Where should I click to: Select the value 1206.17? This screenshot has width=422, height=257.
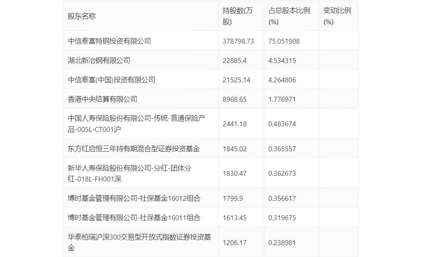[x=234, y=243]
